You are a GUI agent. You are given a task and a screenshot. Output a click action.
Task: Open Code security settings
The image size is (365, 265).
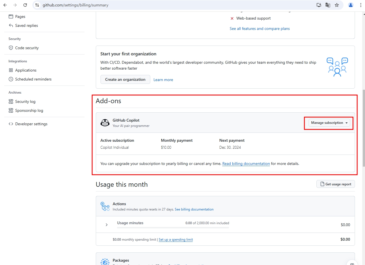point(27,48)
